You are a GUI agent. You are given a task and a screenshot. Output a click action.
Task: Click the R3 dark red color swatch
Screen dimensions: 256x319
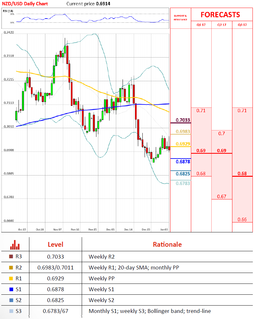(11, 257)
